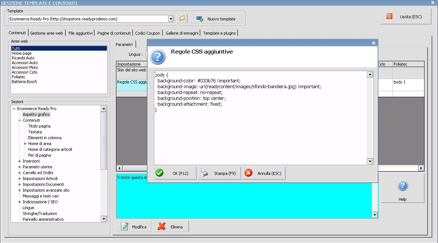The image size is (438, 243).
Task: Click the Sezioni tree scroll down arrow
Action: tap(104, 219)
